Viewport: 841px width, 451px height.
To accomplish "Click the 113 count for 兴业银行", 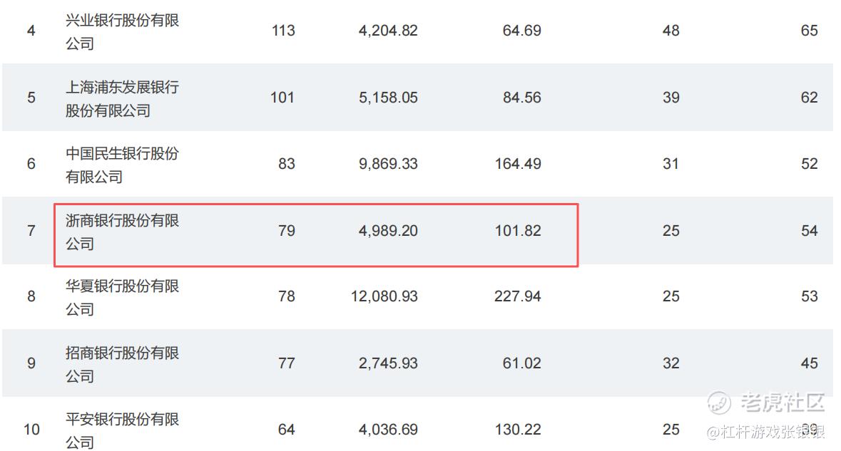I will pyautogui.click(x=283, y=31).
